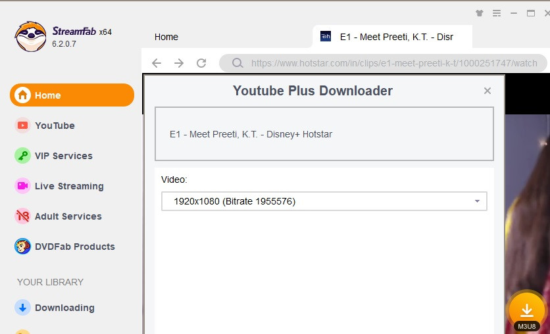Close the Youtube Plus Downloader dialog
The width and height of the screenshot is (550, 334).
[488, 91]
